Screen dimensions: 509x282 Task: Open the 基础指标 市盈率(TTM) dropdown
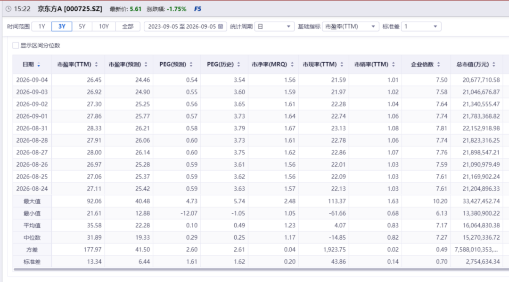pos(351,26)
